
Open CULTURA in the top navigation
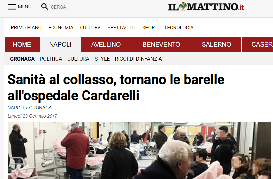pos(90,28)
